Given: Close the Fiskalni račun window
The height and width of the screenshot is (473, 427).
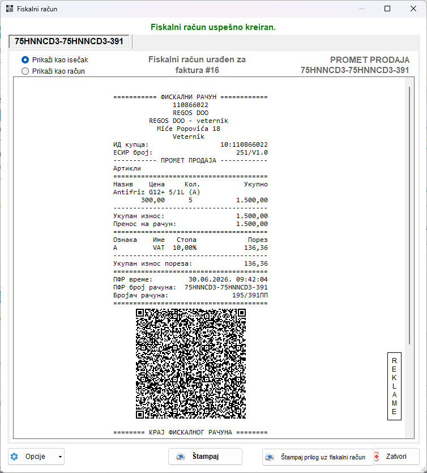Looking at the screenshot, I should [413, 8].
